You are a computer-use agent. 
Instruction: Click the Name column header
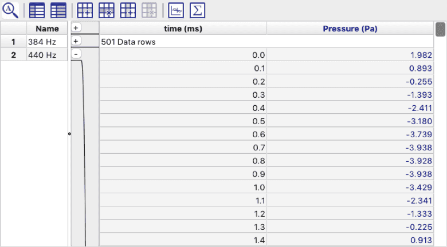[x=46, y=29]
